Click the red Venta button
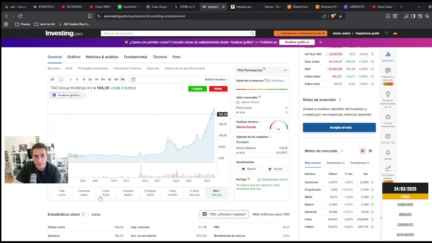The height and width of the screenshot is (243, 432). [218, 89]
